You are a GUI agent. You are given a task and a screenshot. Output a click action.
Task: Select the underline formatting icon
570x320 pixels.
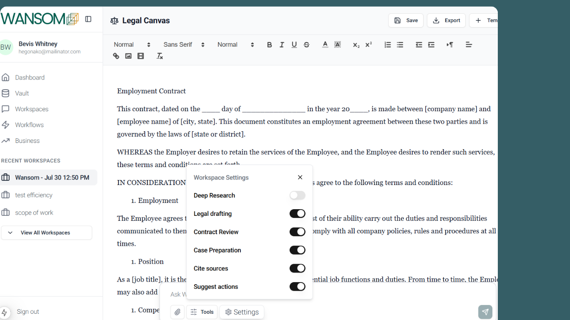point(294,45)
